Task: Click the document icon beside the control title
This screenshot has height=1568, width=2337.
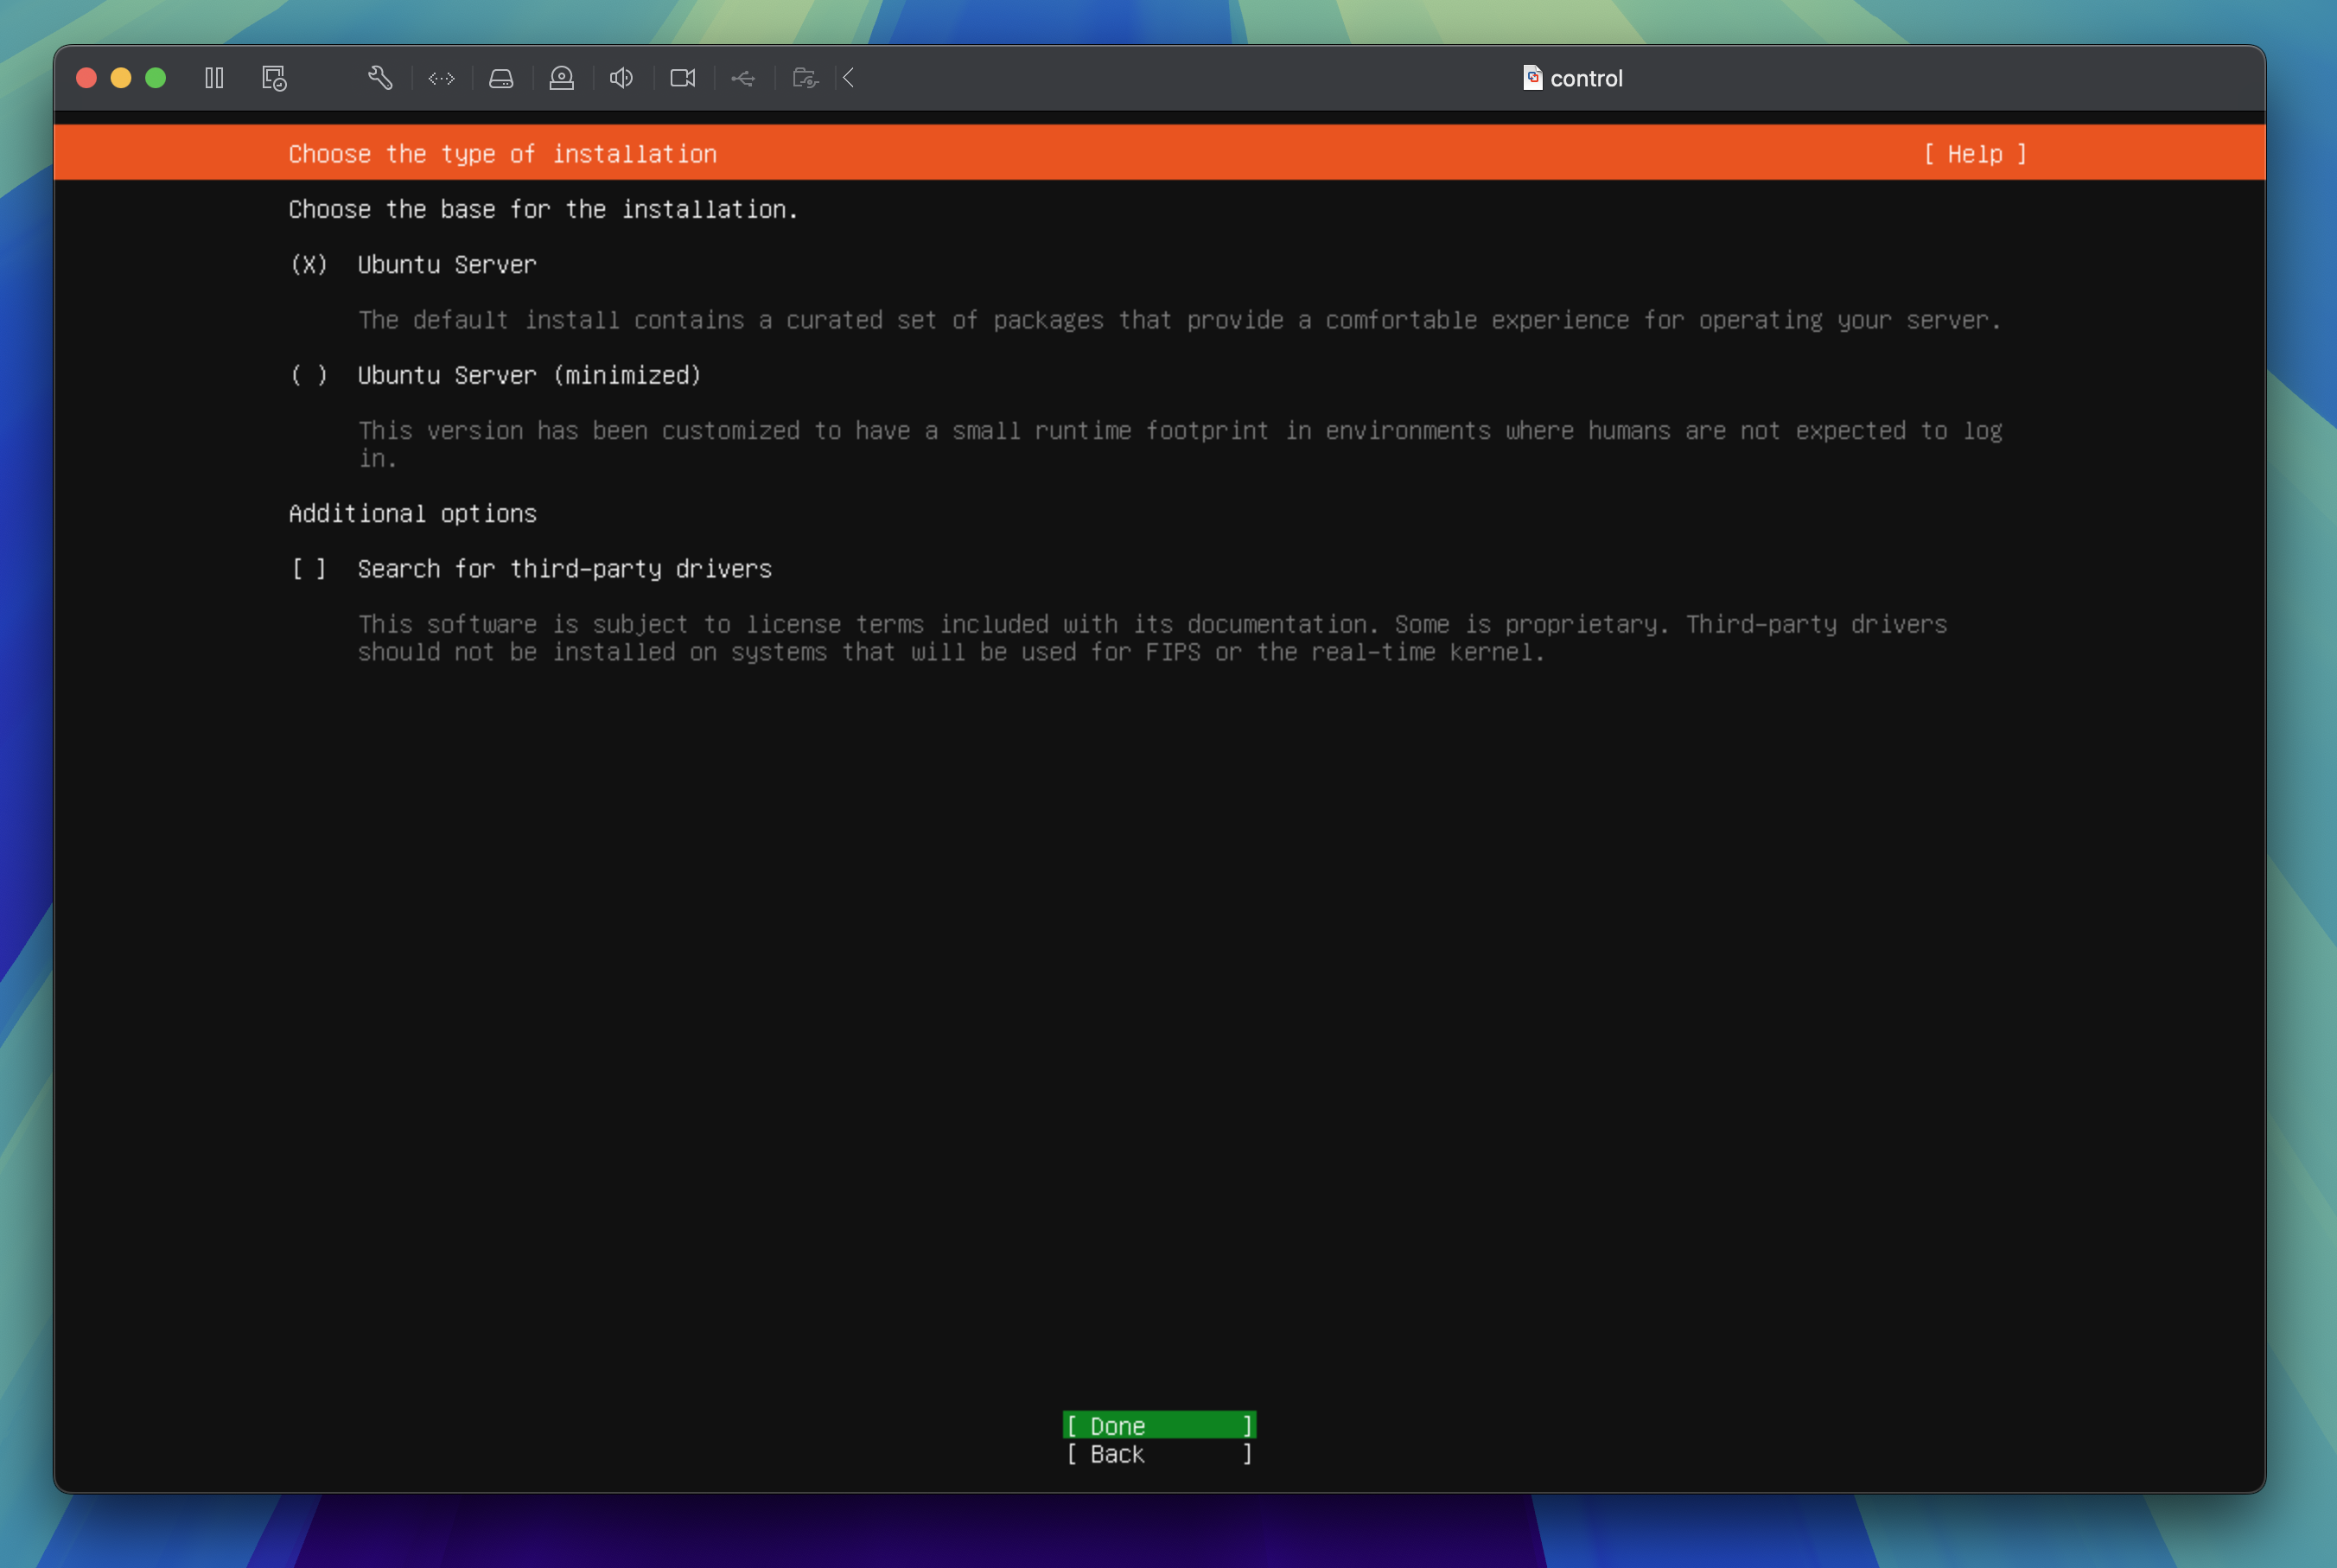Action: [1531, 78]
